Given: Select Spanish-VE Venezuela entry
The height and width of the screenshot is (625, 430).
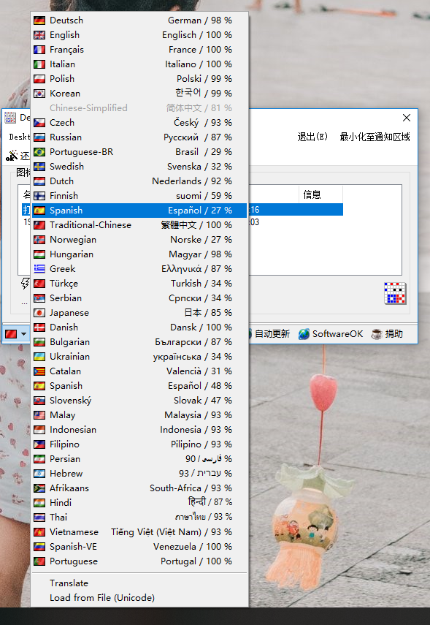Looking at the screenshot, I should (x=139, y=547).
